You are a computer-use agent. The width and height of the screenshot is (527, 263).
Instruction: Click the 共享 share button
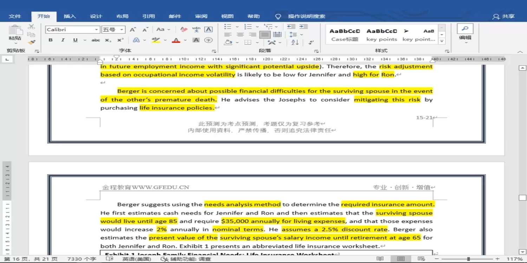pos(504,16)
